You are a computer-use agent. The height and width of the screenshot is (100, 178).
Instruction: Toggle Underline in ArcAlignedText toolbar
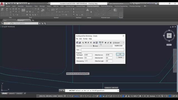(x=111, y=42)
